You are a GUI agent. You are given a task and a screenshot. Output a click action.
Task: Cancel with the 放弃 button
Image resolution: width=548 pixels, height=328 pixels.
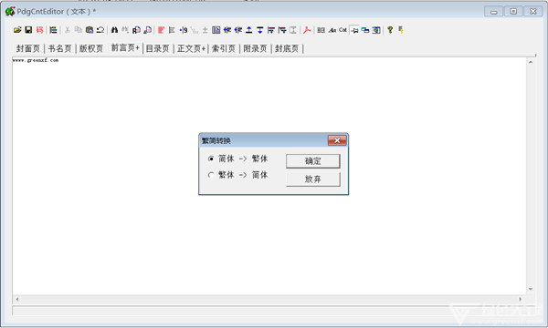[x=312, y=179]
